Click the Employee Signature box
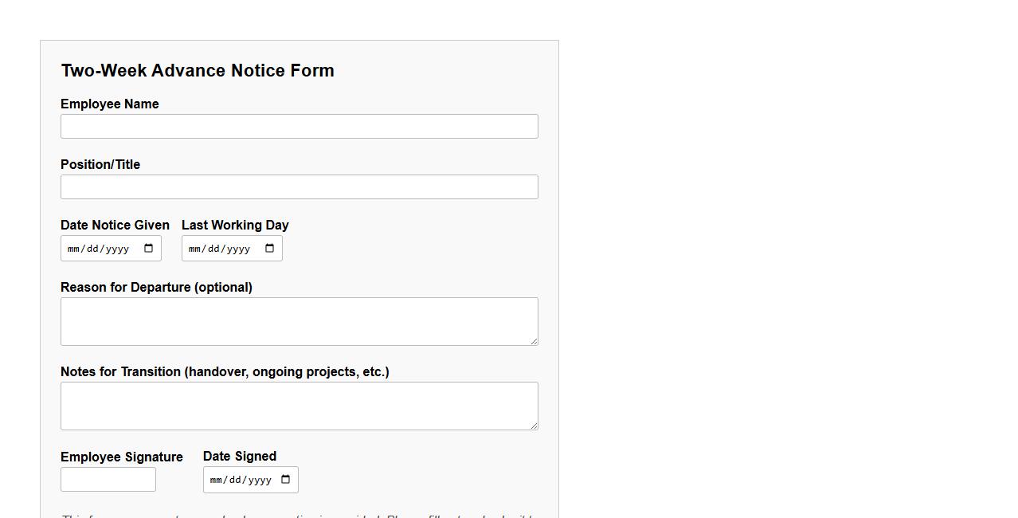 click(108, 479)
